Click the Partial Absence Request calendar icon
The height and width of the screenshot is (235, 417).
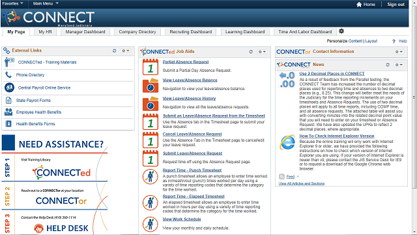[x=151, y=67]
